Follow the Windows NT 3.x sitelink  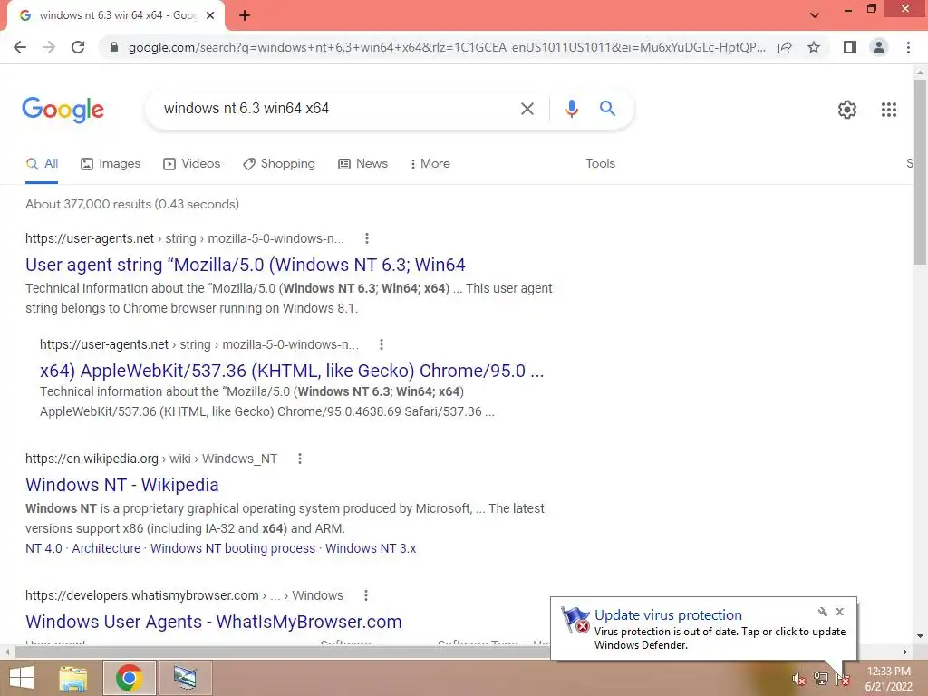tap(371, 548)
